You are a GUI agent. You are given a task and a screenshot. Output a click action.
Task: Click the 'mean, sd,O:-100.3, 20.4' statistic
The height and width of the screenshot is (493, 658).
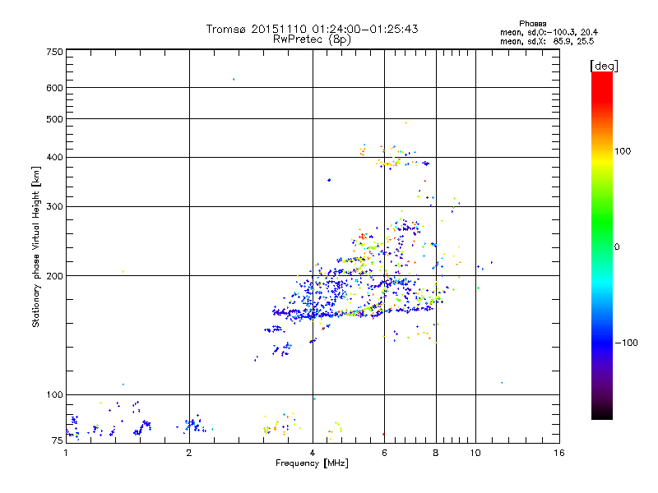[549, 33]
